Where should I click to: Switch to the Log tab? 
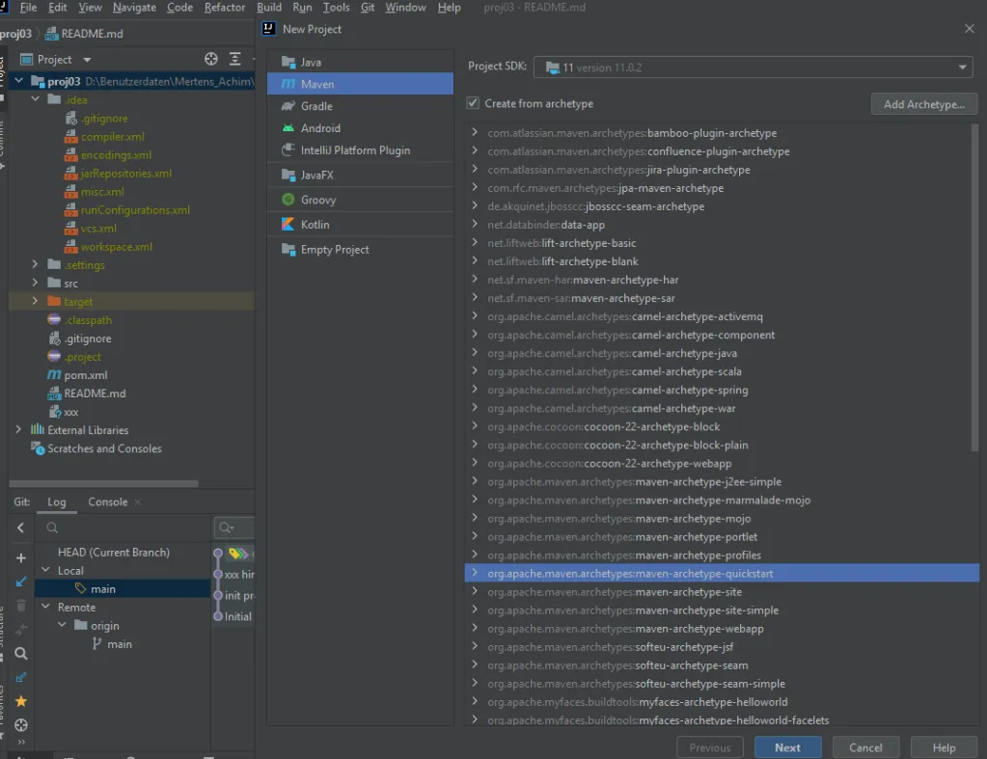tap(57, 501)
